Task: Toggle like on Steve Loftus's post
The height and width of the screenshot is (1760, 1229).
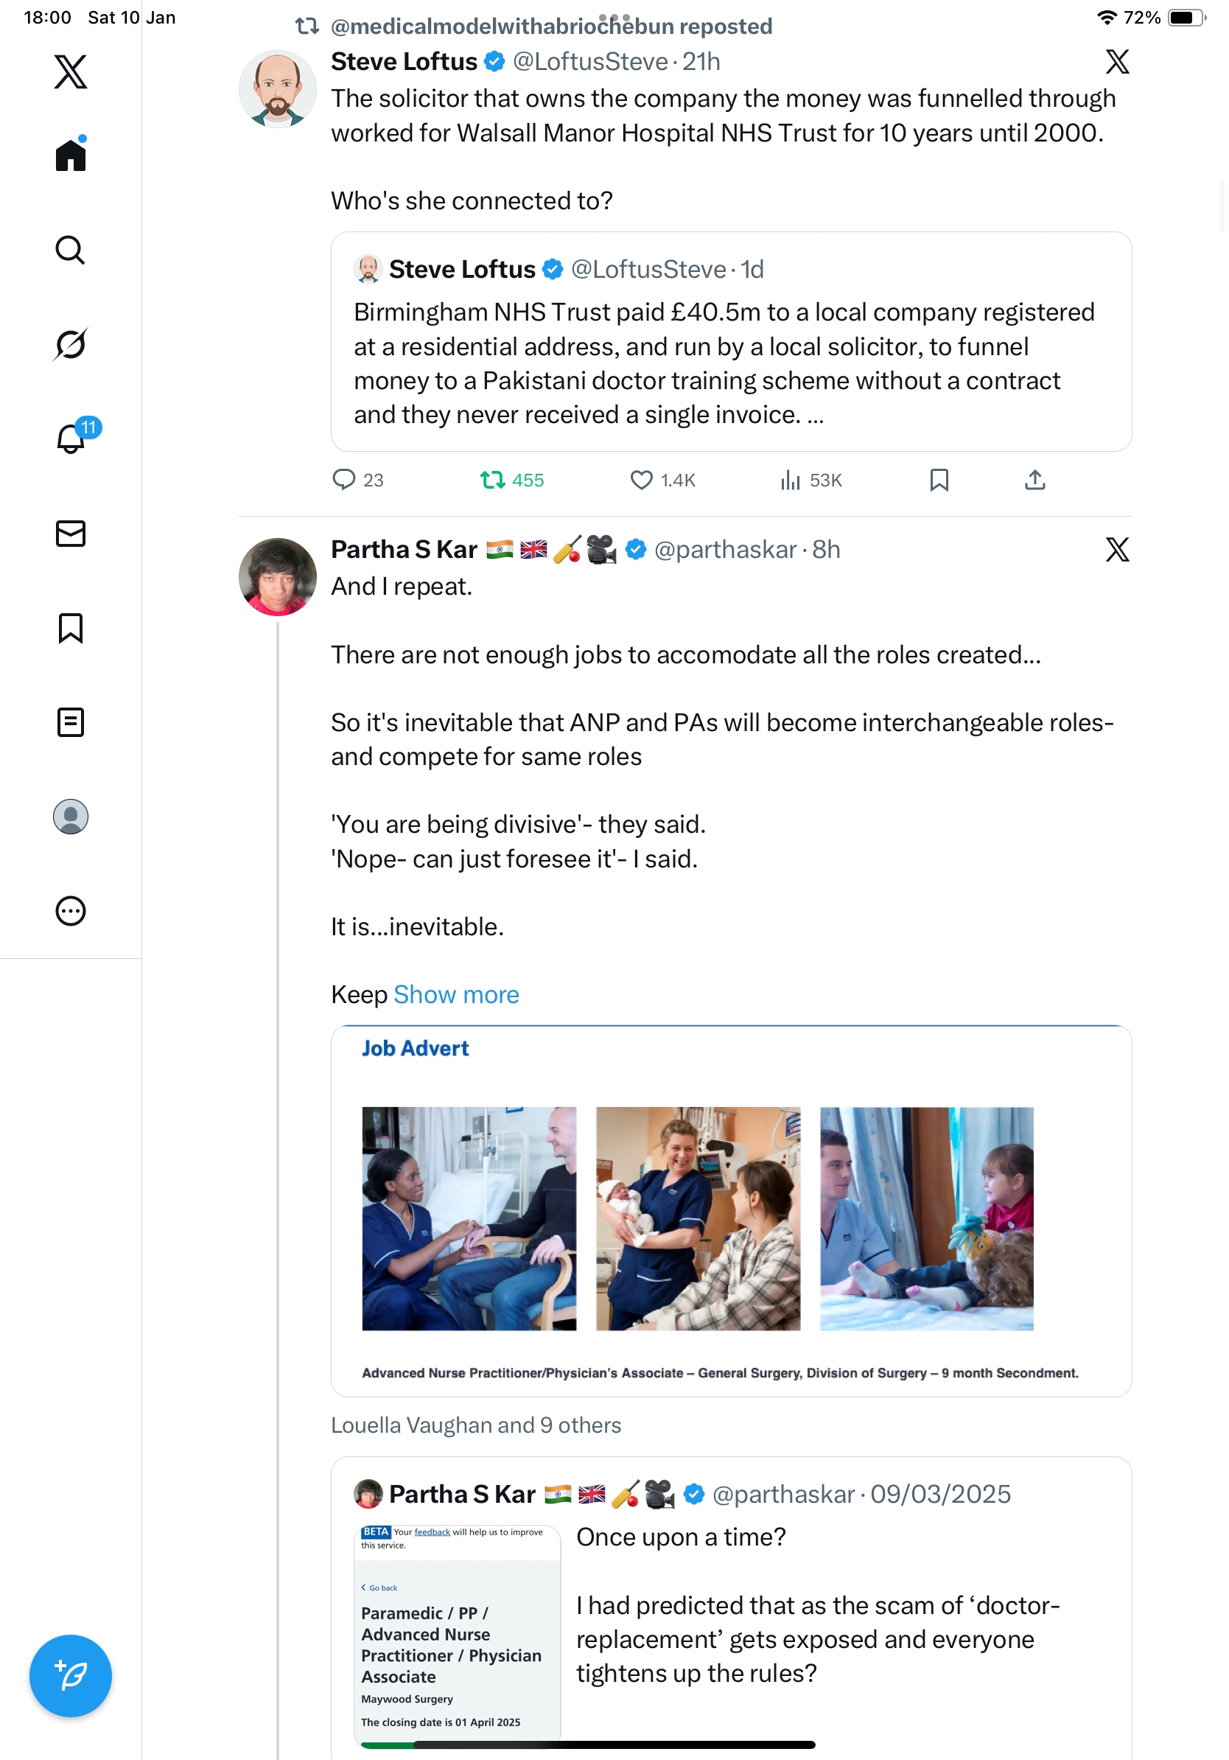Action: 641,480
